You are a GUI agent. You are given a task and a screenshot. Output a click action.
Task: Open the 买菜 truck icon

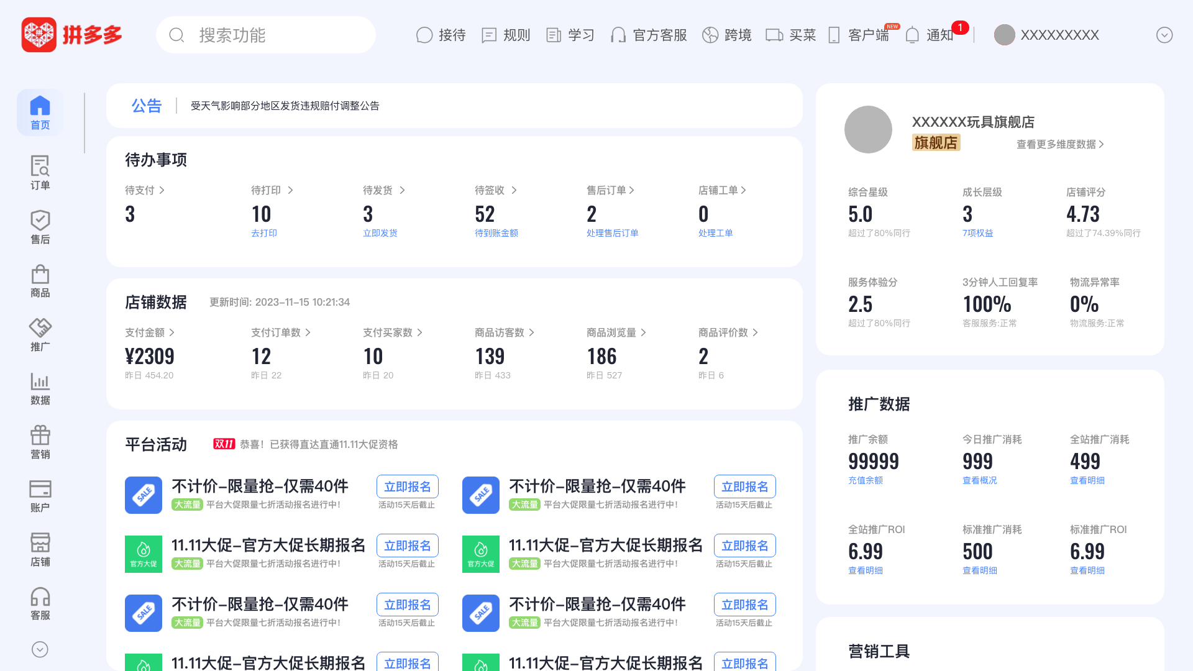point(774,35)
